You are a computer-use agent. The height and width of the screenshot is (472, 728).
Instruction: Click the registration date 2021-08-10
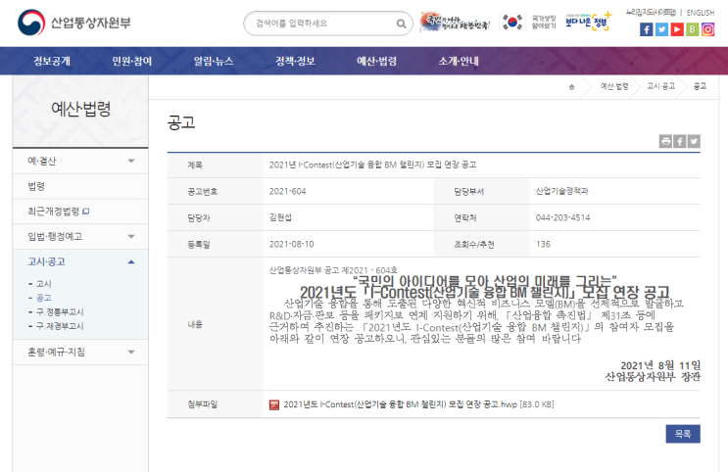pyautogui.click(x=292, y=244)
